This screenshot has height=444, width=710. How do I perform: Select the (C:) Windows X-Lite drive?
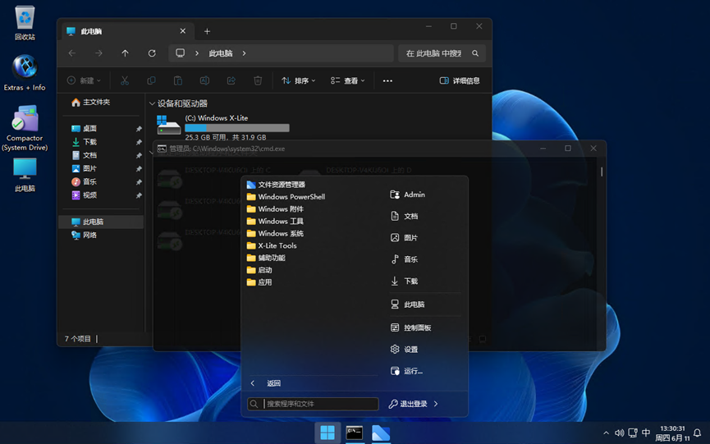pyautogui.click(x=224, y=126)
